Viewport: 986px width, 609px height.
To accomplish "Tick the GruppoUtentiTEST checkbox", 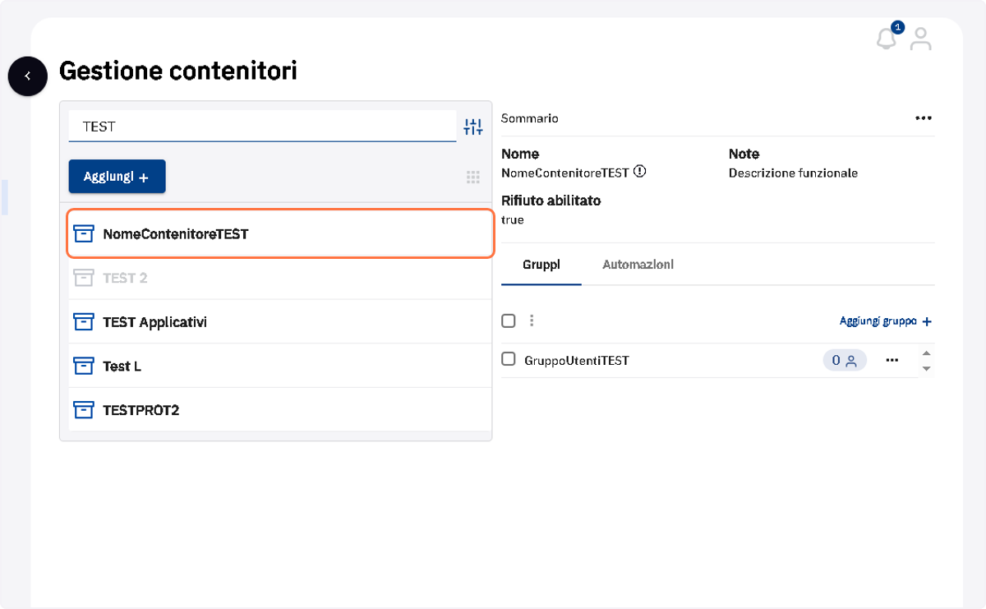I will [509, 359].
